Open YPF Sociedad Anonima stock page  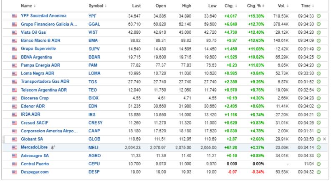coord(43,16)
